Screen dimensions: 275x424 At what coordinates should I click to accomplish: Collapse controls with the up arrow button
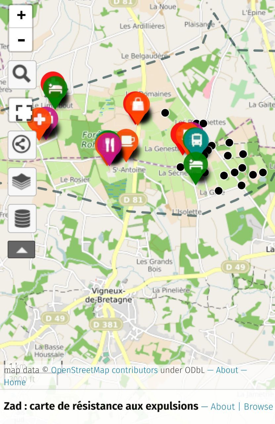(22, 249)
